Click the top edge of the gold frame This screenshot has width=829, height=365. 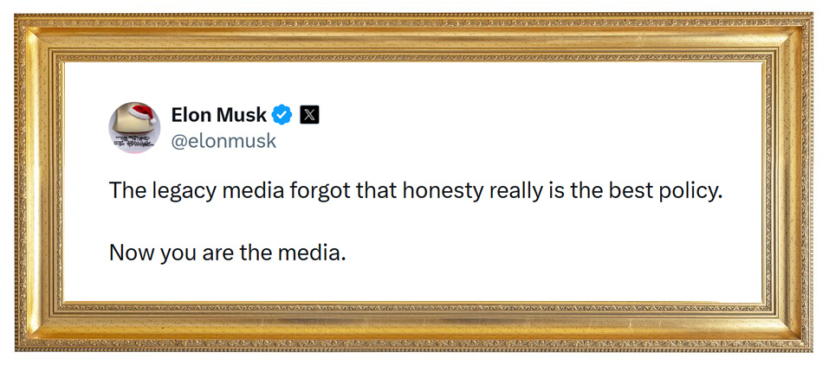[x=414, y=36]
